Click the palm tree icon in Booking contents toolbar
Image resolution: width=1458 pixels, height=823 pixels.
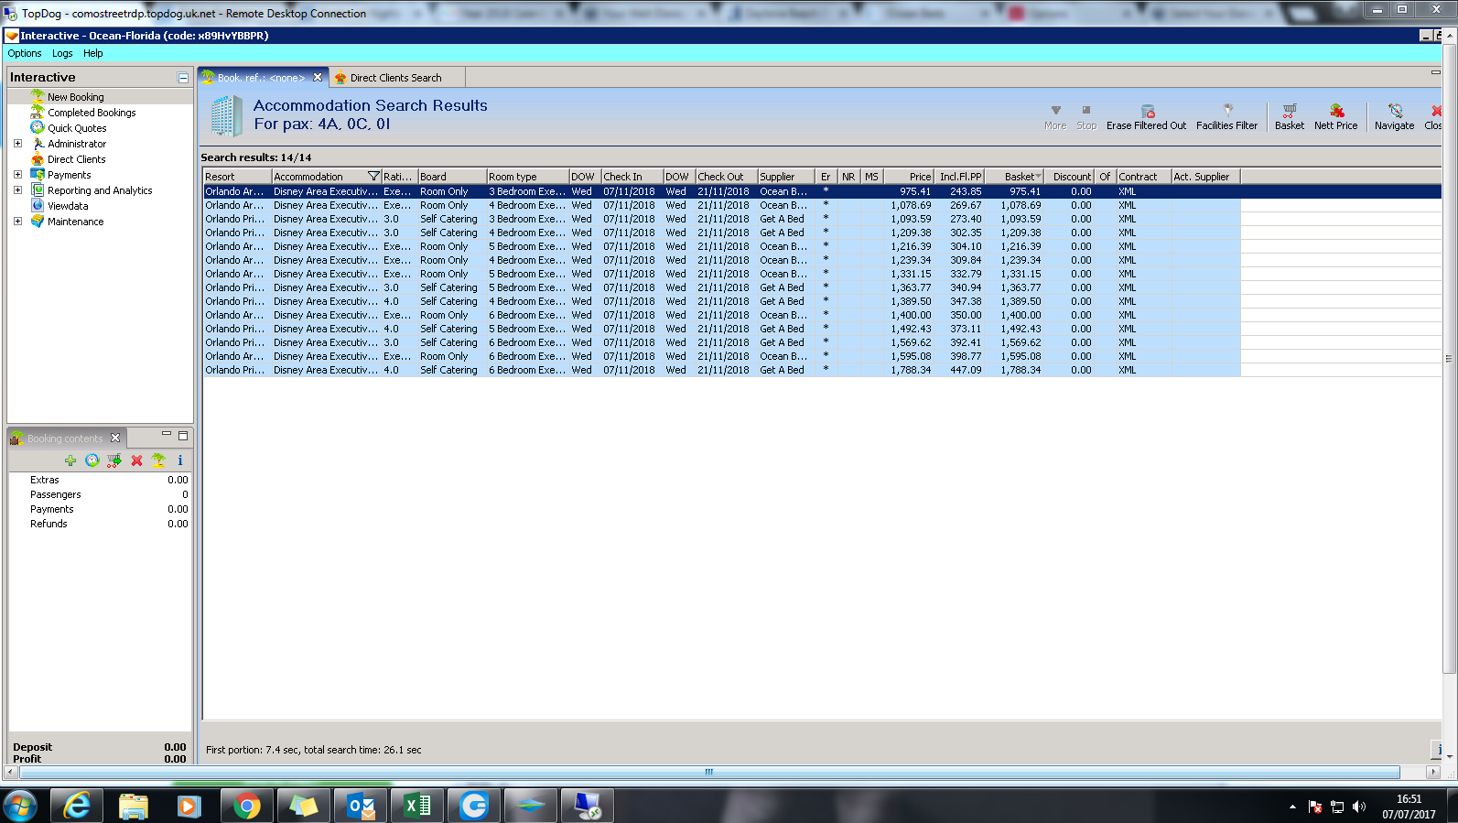tap(158, 460)
